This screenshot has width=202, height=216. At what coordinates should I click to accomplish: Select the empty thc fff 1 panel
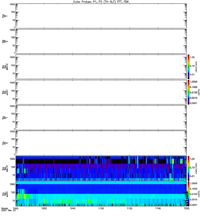pyautogui.click(x=101, y=117)
